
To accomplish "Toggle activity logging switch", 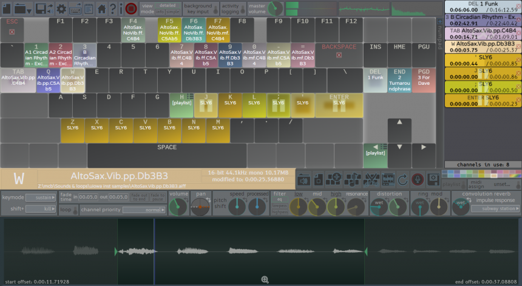I will coord(243,10).
